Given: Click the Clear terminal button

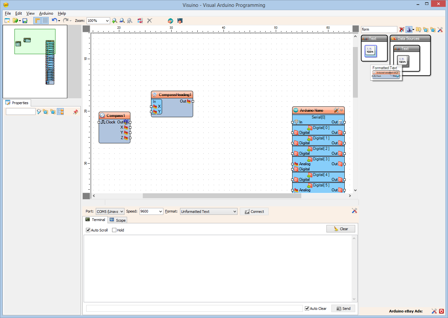Looking at the screenshot, I should tap(341, 229).
